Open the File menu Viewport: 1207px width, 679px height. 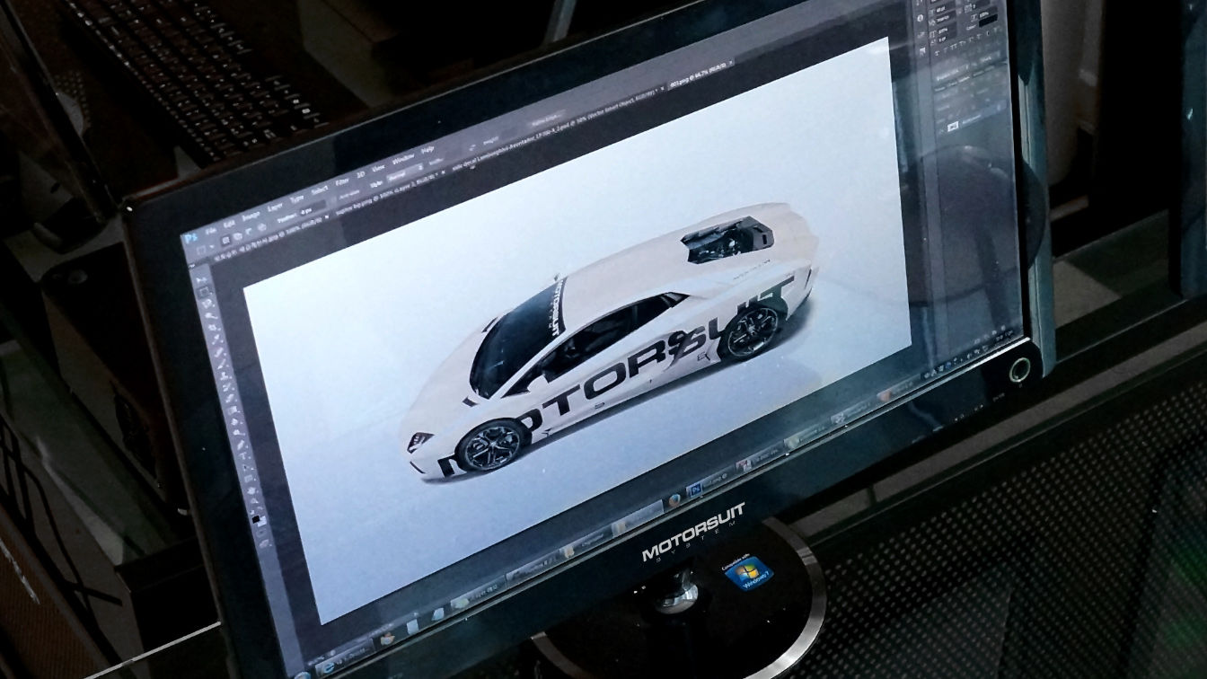pos(211,231)
